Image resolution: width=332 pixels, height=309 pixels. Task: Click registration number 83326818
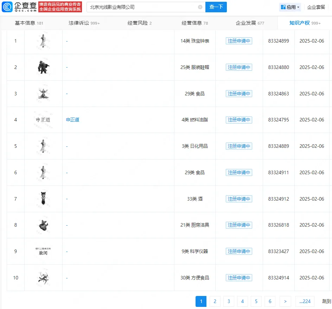pos(279,225)
